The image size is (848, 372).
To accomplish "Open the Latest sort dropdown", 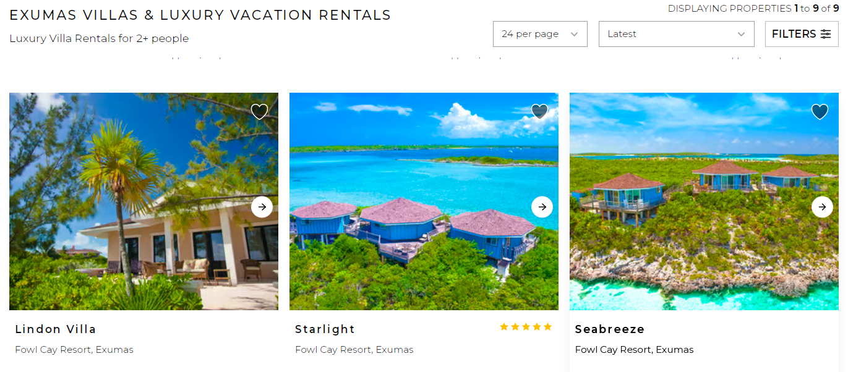I will point(677,34).
